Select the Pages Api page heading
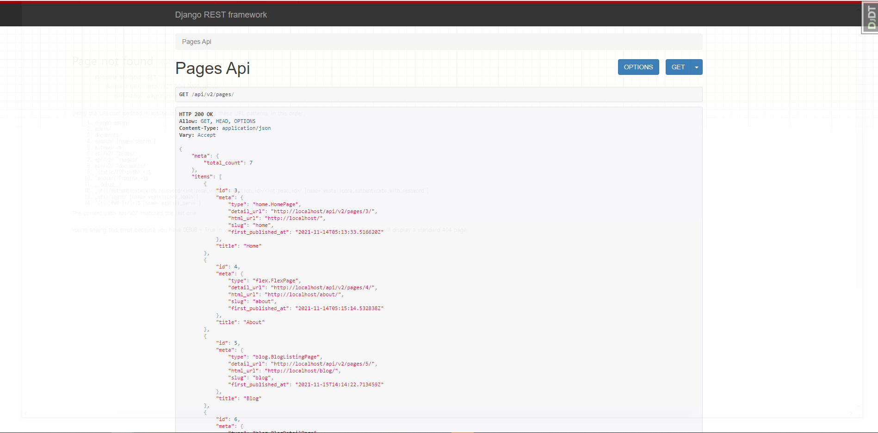 pyautogui.click(x=212, y=68)
